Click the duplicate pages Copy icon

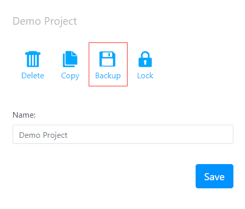[x=70, y=59]
